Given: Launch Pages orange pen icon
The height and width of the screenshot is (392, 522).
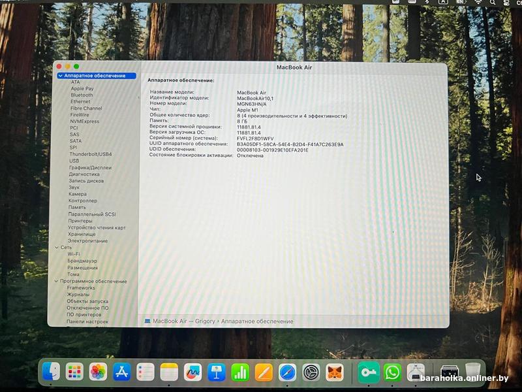Looking at the screenshot, I should (264, 372).
